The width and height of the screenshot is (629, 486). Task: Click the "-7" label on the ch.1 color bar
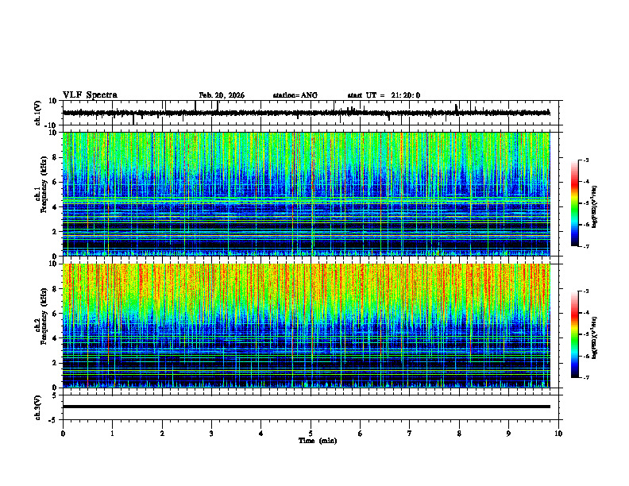(586, 246)
